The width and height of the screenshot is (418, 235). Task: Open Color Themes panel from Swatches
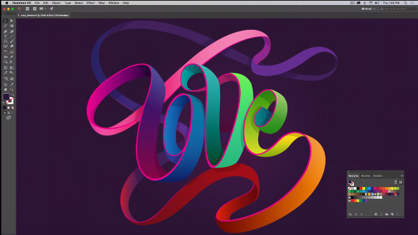356,214
